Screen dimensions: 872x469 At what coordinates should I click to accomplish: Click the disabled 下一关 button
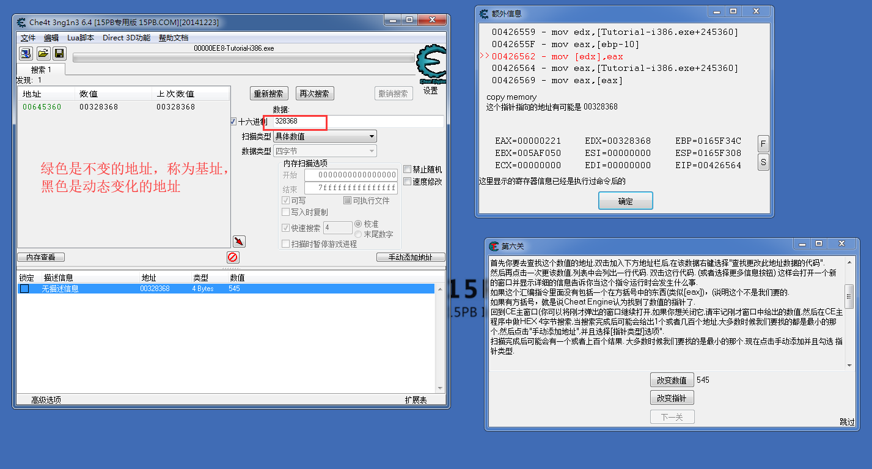[x=672, y=417]
